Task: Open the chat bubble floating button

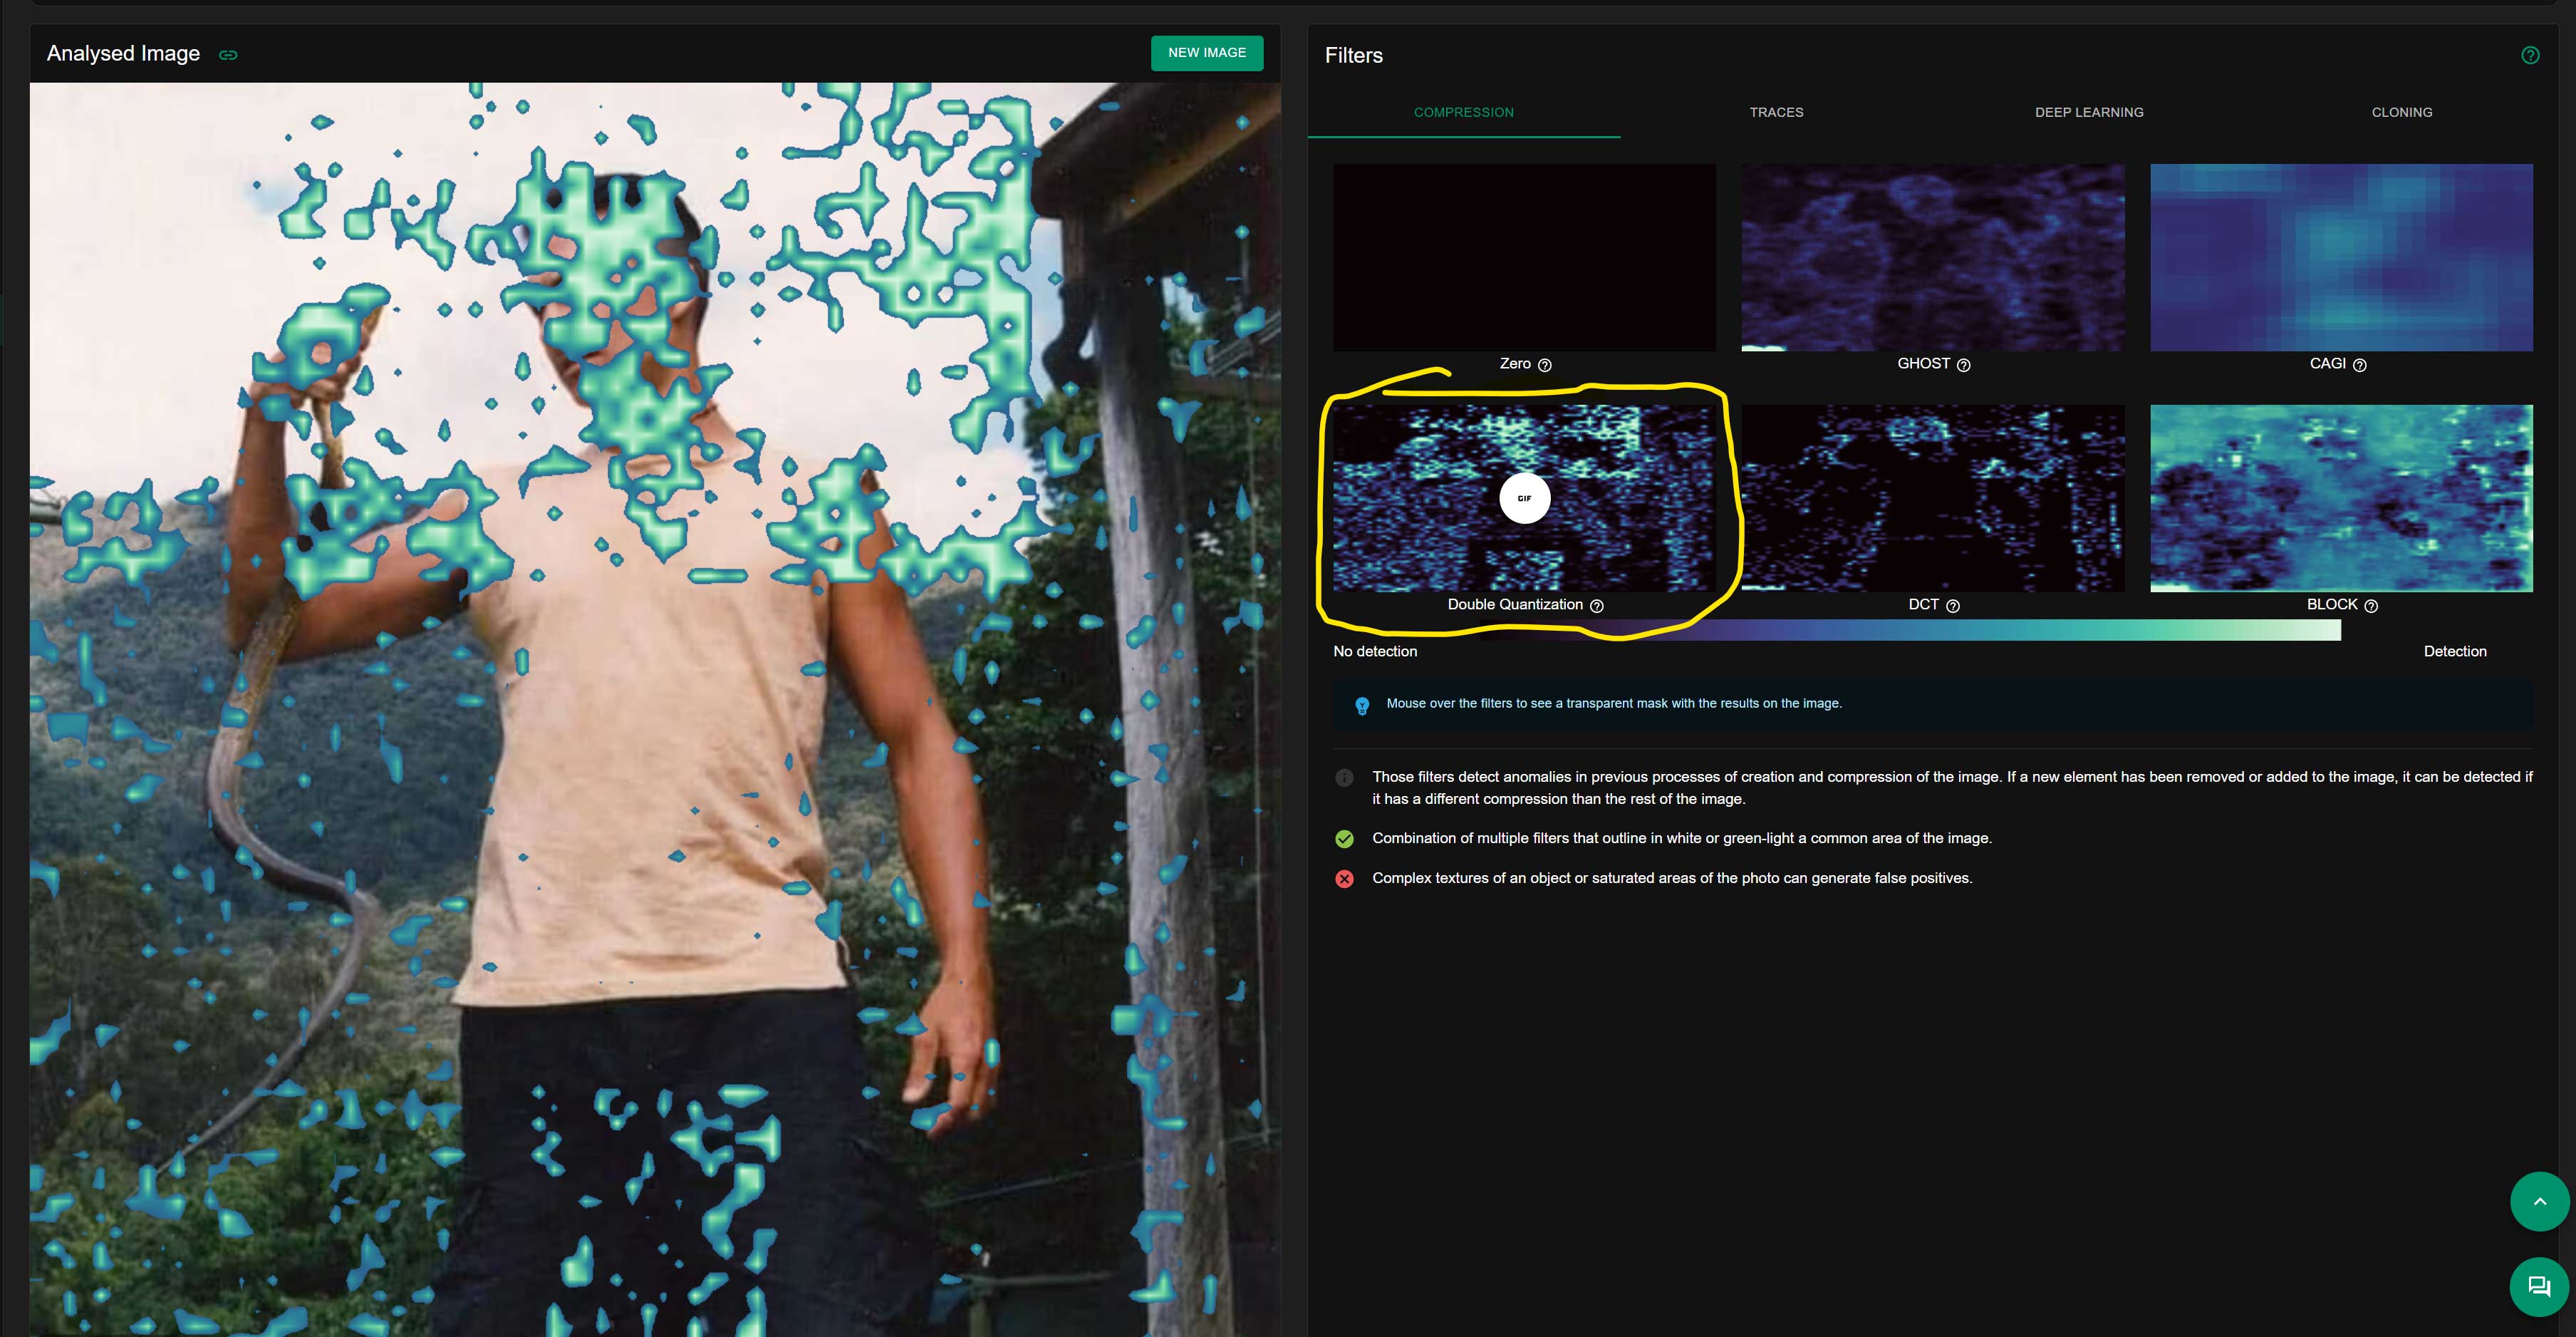Action: tap(2539, 1287)
